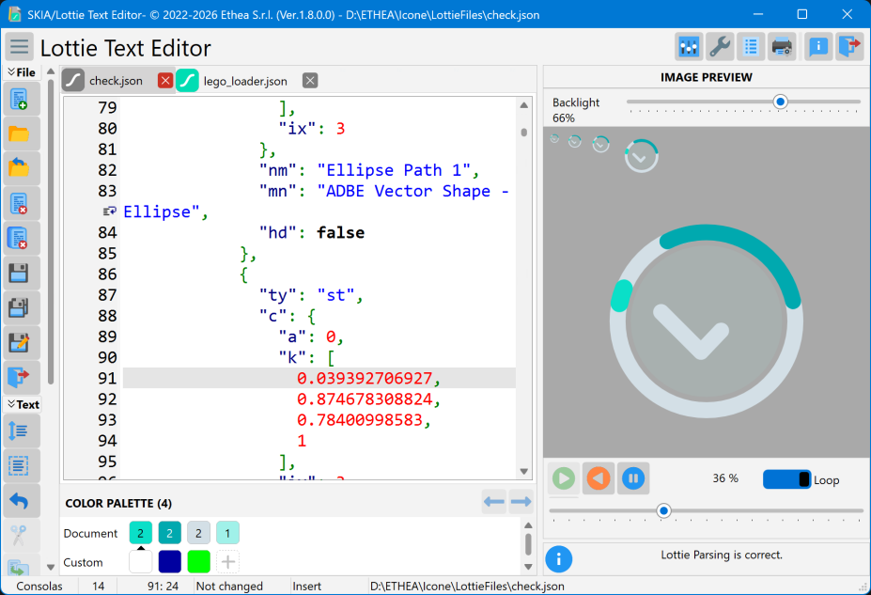871x595 pixels.
Task: Close the current file in the sidebar
Action: (x=21, y=203)
